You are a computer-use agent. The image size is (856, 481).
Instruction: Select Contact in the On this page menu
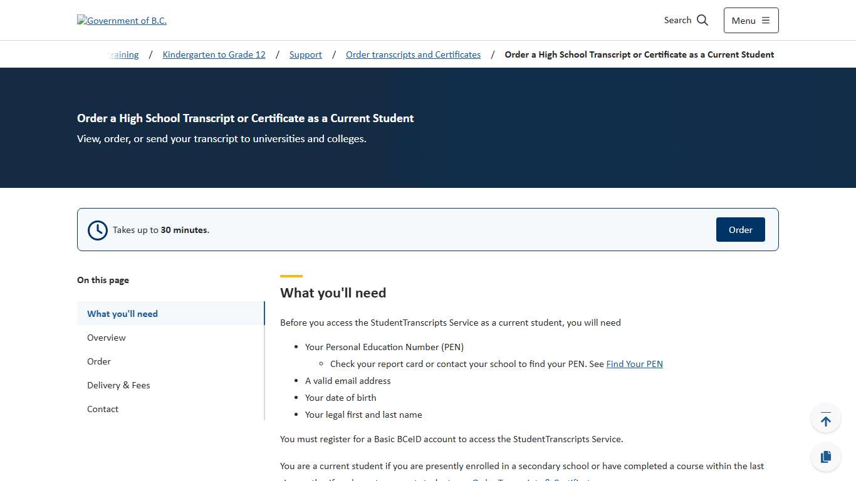102,409
